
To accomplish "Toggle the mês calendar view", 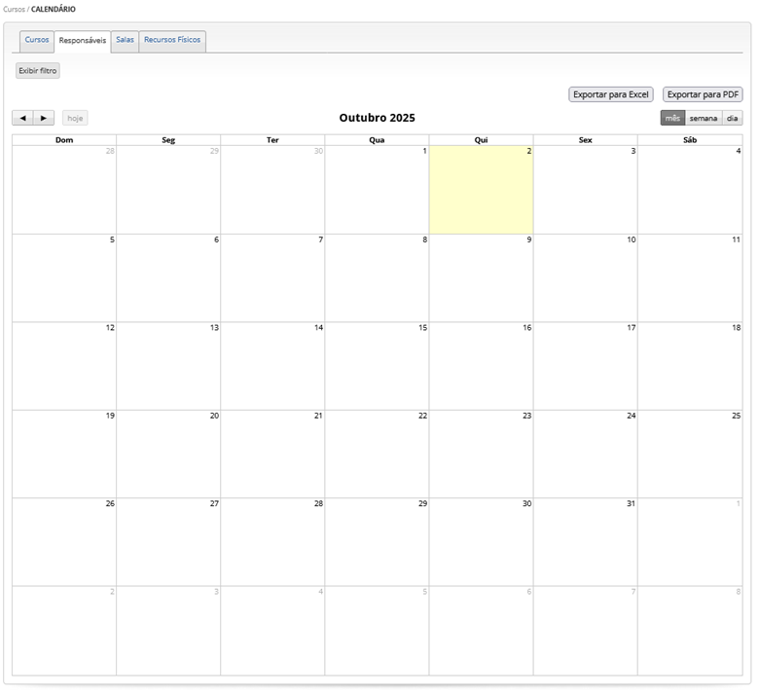I will [x=672, y=118].
